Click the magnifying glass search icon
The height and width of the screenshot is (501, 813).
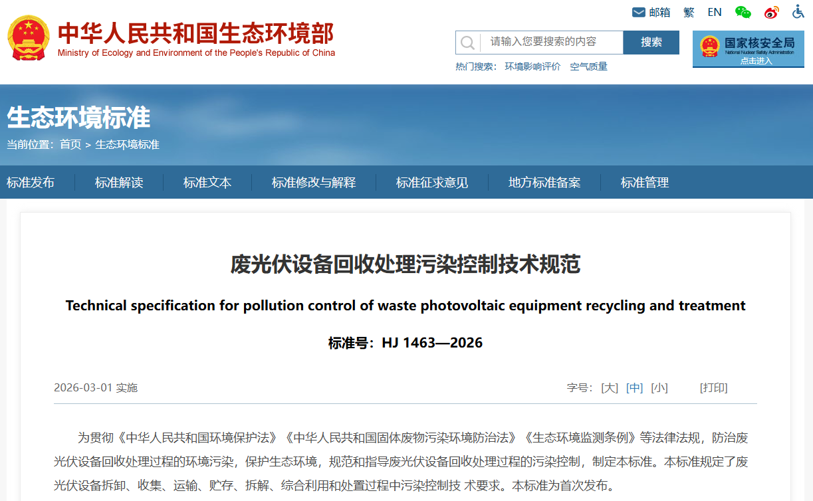(x=467, y=43)
